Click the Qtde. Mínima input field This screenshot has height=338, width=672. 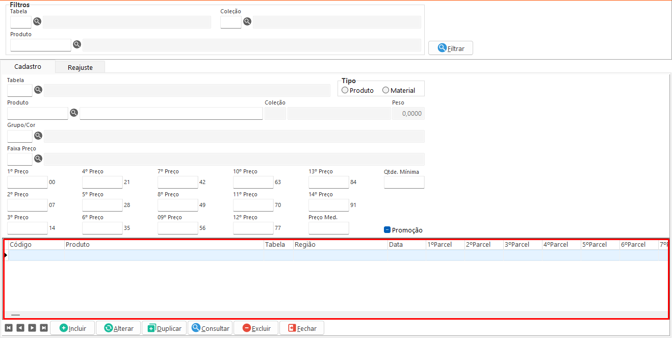pos(404,183)
